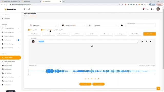This screenshot has width=164, height=92.
Task: Click the icon right of AudioBooks dropdown
Action: (x=122, y=25)
